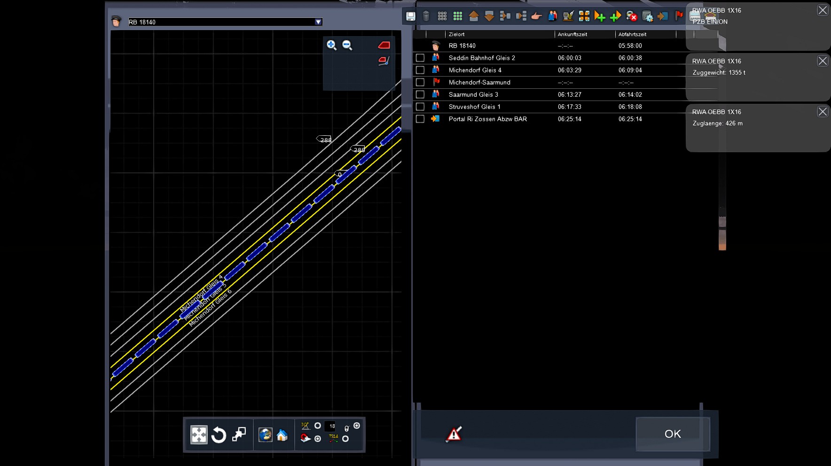The image size is (831, 466).
Task: Click the pointing hand icon in toolbar
Action: 536,16
